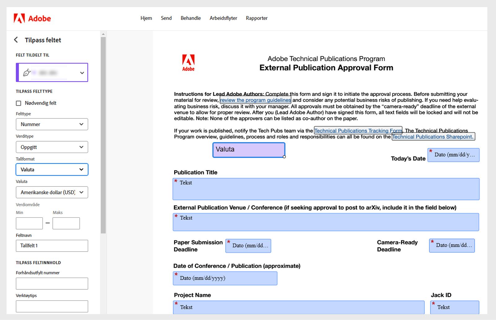Click the scrollbar up arrow in left panel
This screenshot has width=496, height=320.
tap(103, 34)
